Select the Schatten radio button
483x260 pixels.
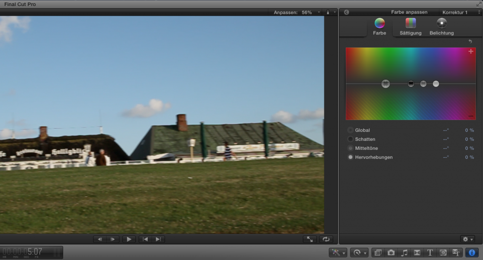[350, 139]
